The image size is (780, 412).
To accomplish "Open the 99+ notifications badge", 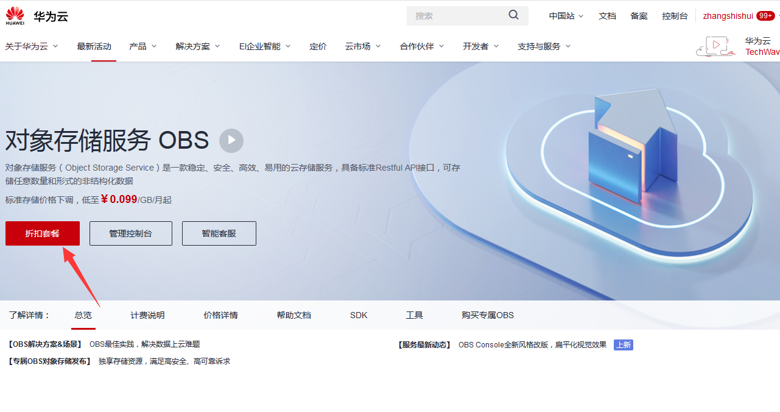I will pyautogui.click(x=765, y=16).
